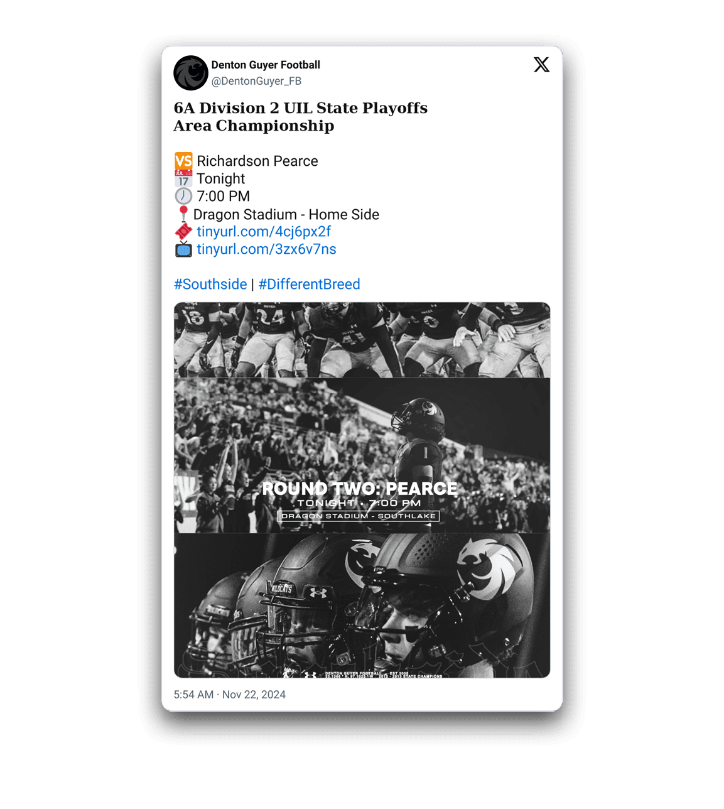Click the 5:54 AM Nov 22, 2024 timestamp
The width and height of the screenshot is (724, 809).
tap(230, 695)
